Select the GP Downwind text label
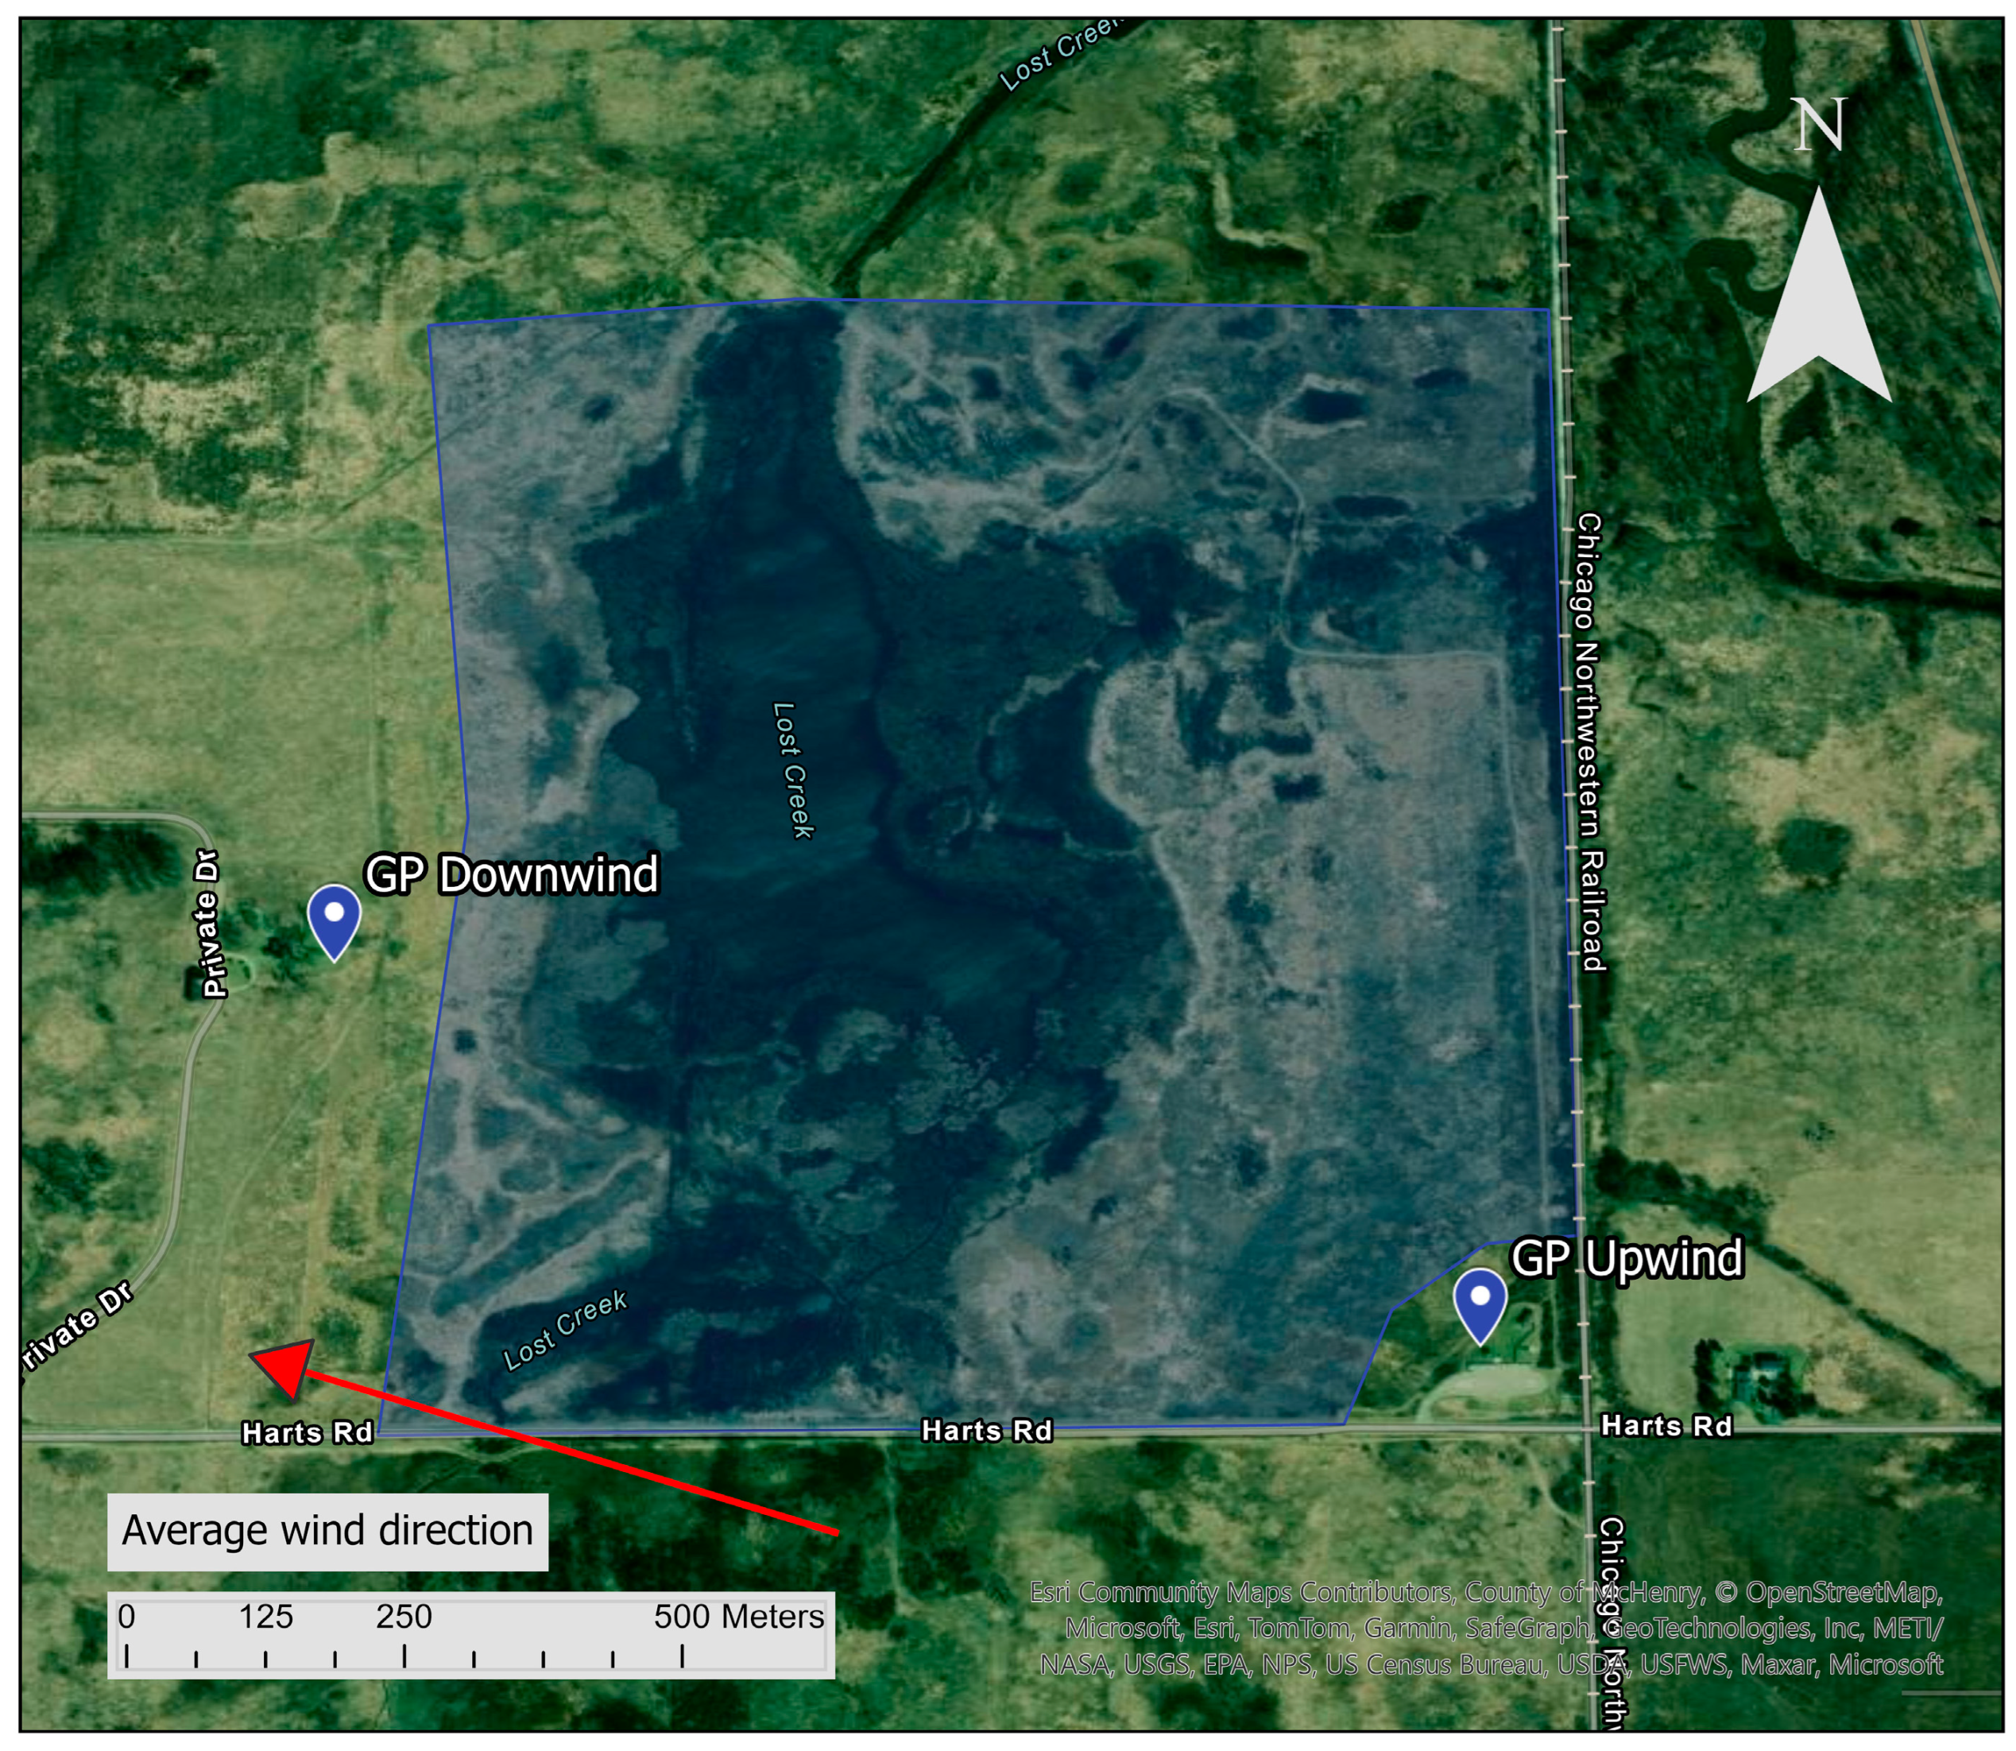This screenshot has height=1751, width=2016. [511, 874]
